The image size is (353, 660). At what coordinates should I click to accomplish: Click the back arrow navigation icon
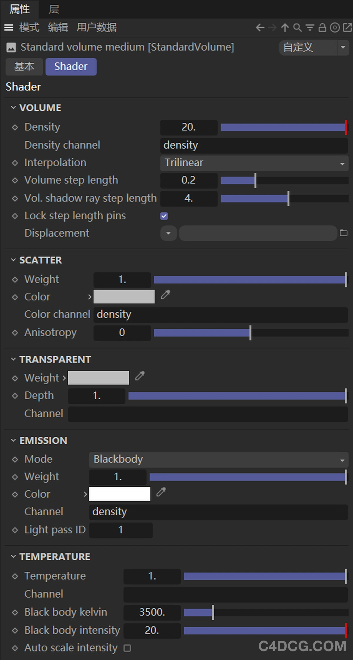point(260,28)
